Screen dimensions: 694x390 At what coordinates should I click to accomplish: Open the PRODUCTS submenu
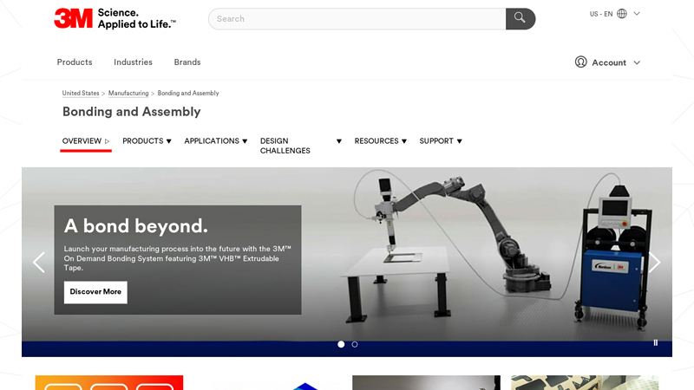tap(147, 141)
